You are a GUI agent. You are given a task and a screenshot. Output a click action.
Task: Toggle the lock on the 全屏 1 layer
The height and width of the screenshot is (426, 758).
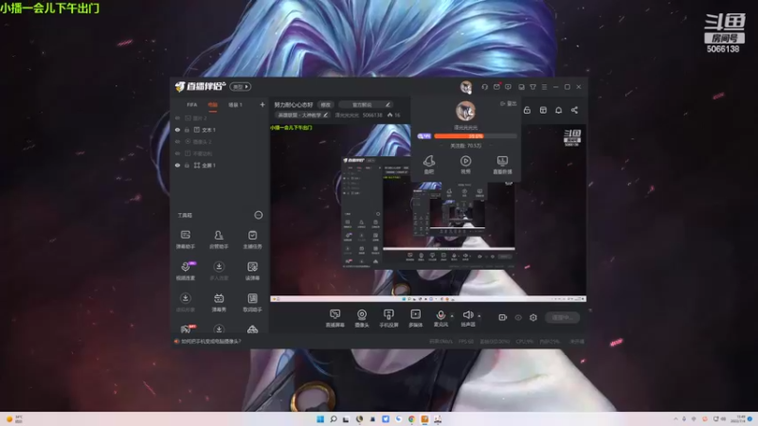[x=187, y=165]
